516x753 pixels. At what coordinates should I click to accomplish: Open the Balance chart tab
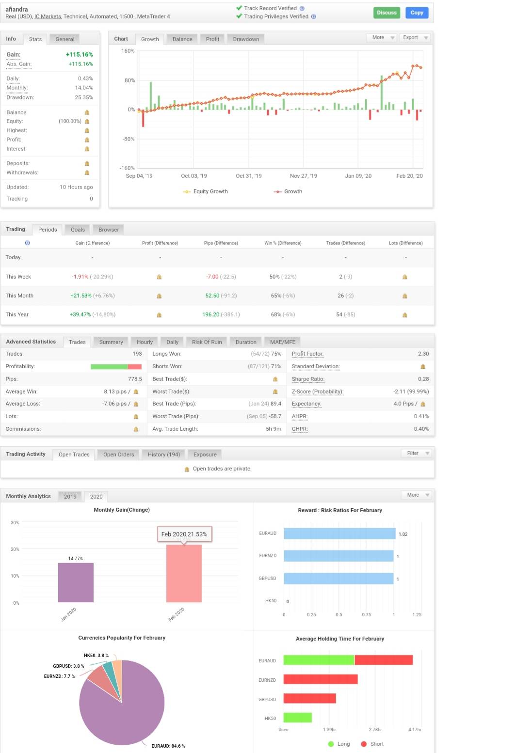(x=182, y=39)
